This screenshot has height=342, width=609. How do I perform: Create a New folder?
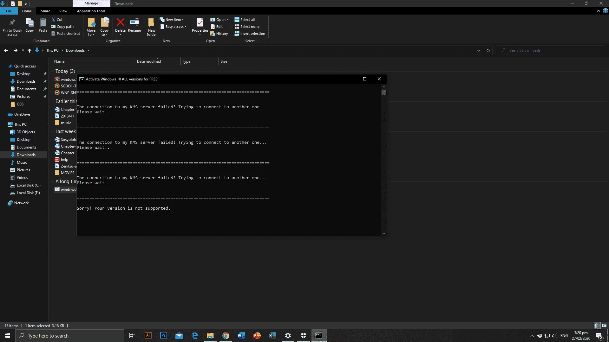152,27
